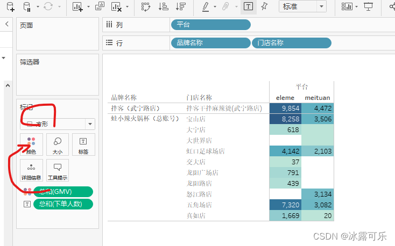The image size is (395, 246).
Task: Click the 颜色 color button on Marks card
Action: [31, 144]
